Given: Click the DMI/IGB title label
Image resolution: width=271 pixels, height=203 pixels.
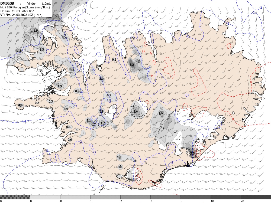Looking at the screenshot, I should tap(7, 3).
